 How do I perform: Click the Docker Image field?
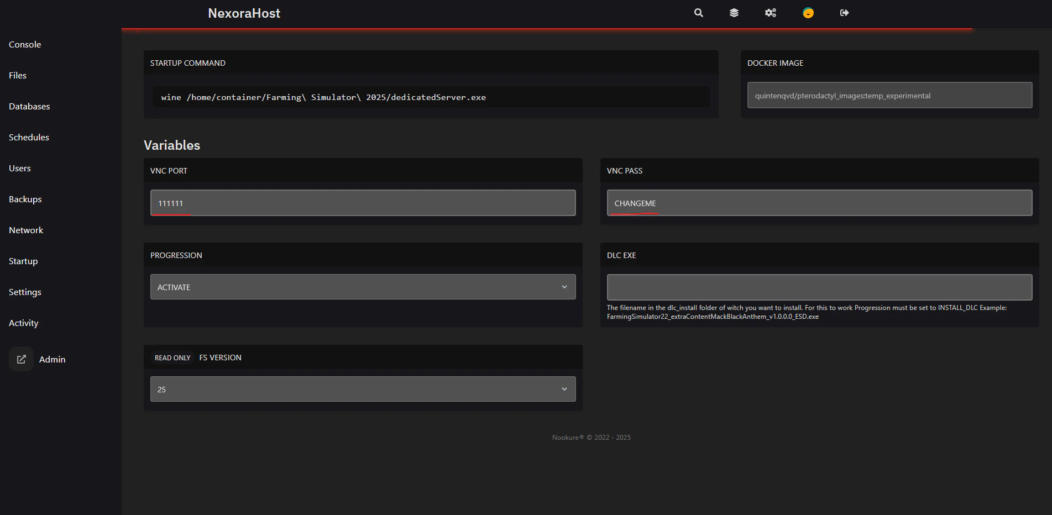[x=889, y=95]
